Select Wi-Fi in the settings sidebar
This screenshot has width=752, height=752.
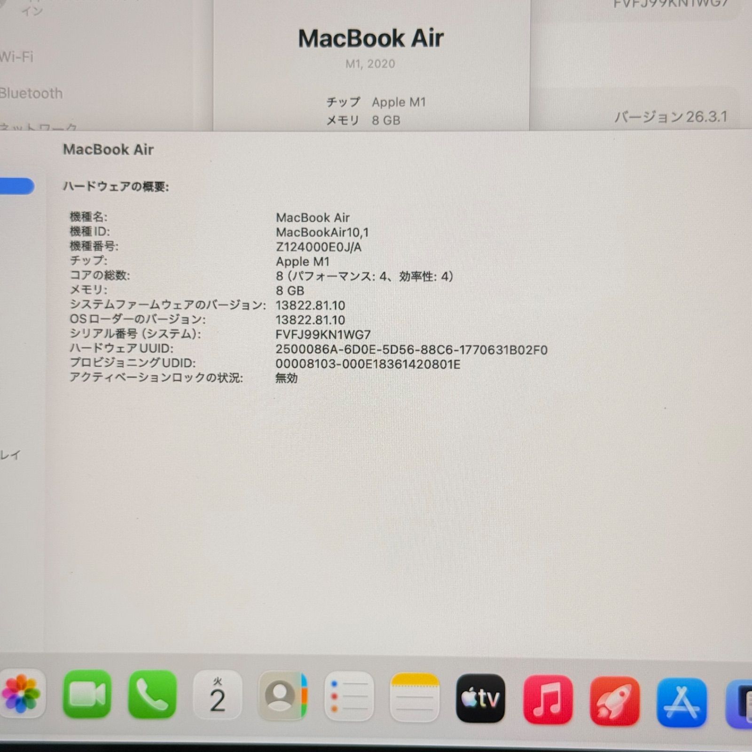(x=16, y=57)
